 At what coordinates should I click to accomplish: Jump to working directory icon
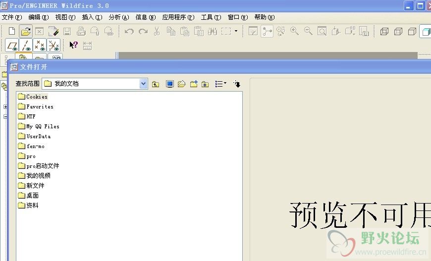point(182,84)
